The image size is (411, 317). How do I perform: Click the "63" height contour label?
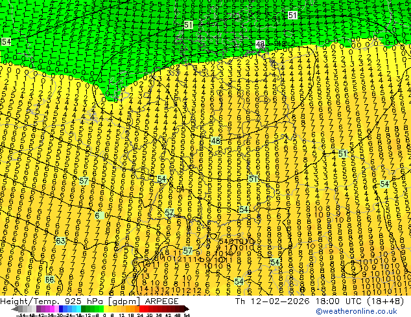[x=60, y=241]
